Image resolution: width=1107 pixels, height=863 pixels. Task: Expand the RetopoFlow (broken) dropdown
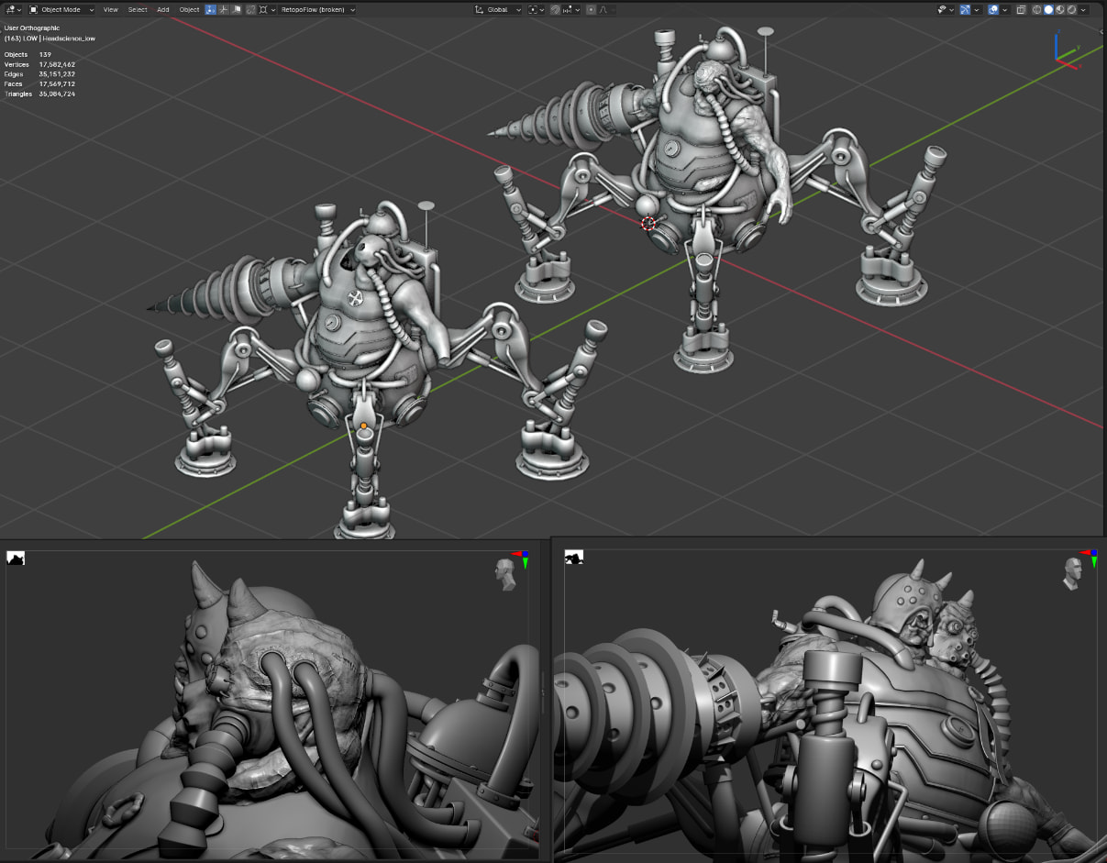[x=317, y=9]
